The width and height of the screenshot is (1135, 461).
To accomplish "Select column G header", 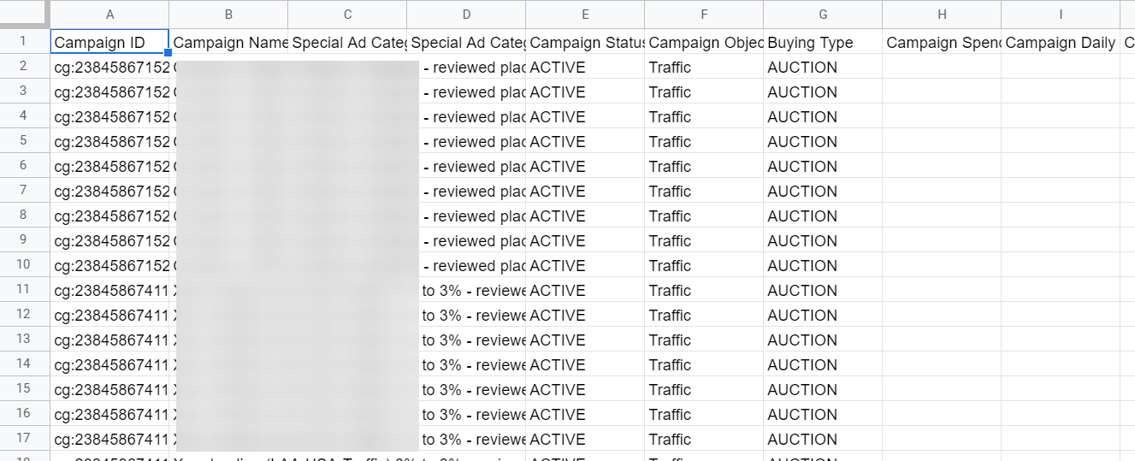I will (823, 14).
